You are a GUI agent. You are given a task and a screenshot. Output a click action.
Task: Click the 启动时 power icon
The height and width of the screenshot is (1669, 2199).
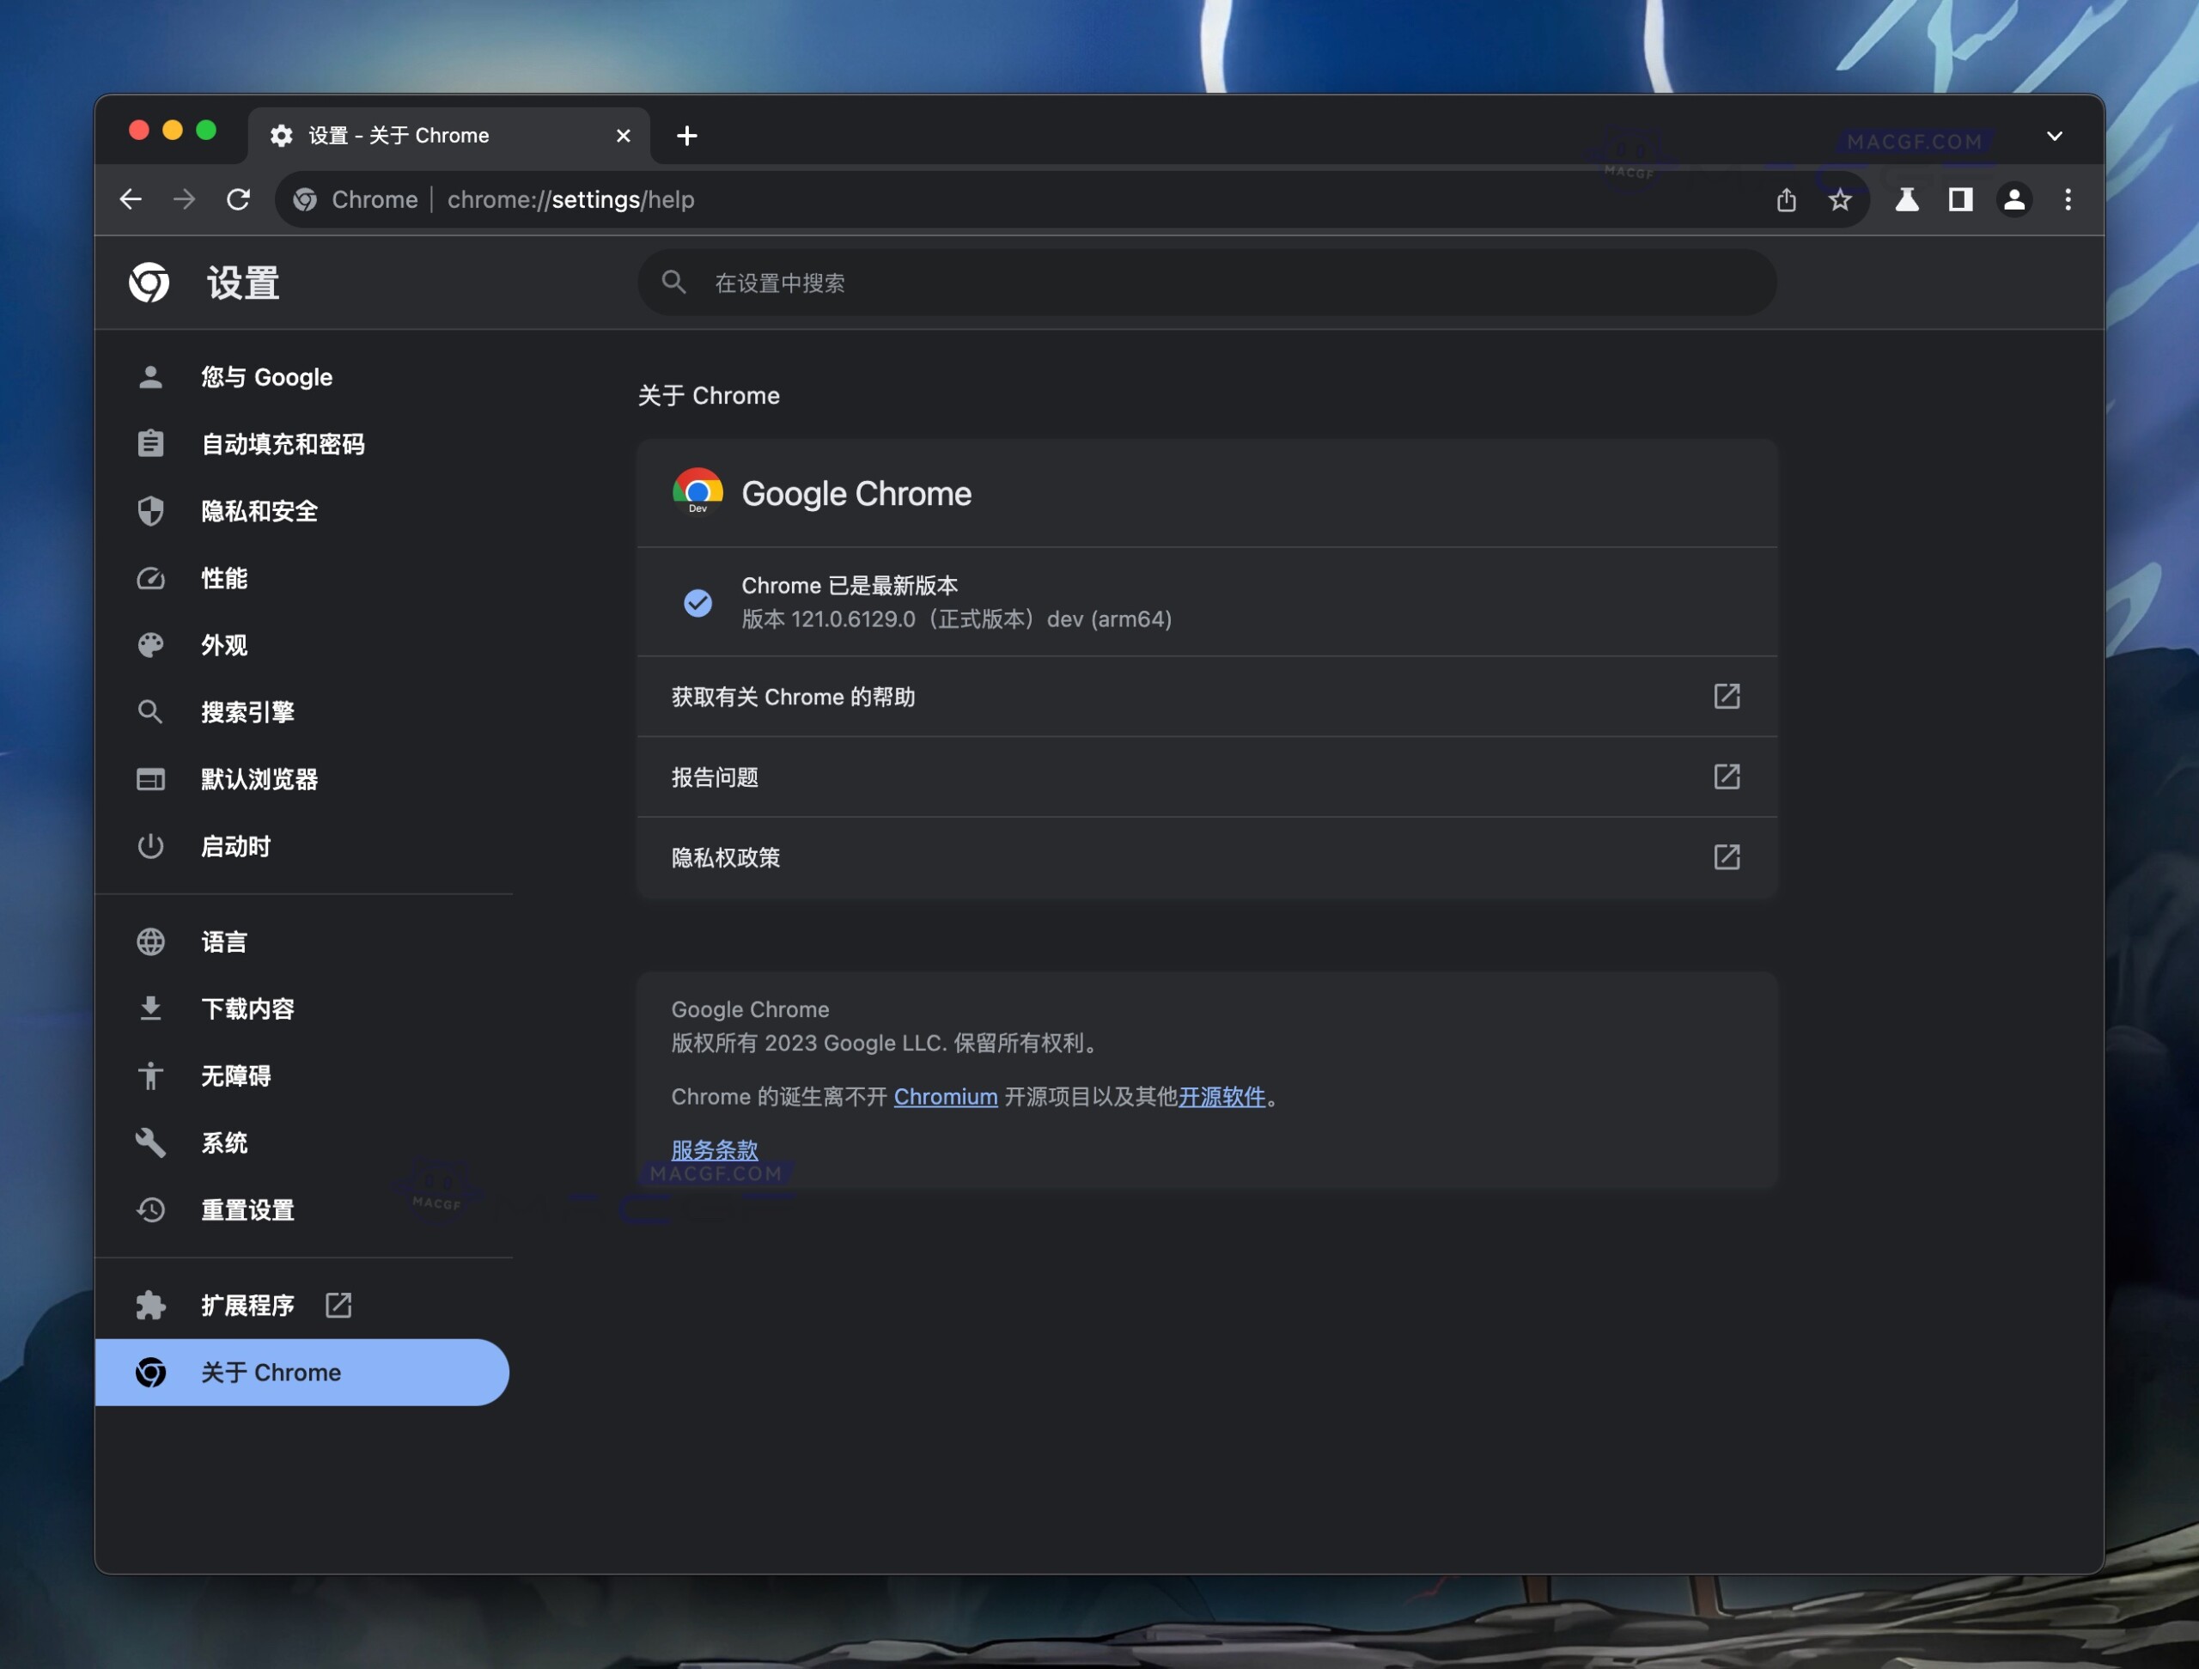(150, 846)
